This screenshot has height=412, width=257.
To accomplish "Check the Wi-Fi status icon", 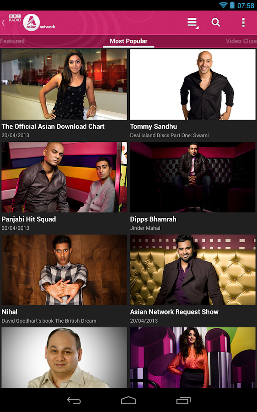I will pos(223,5).
